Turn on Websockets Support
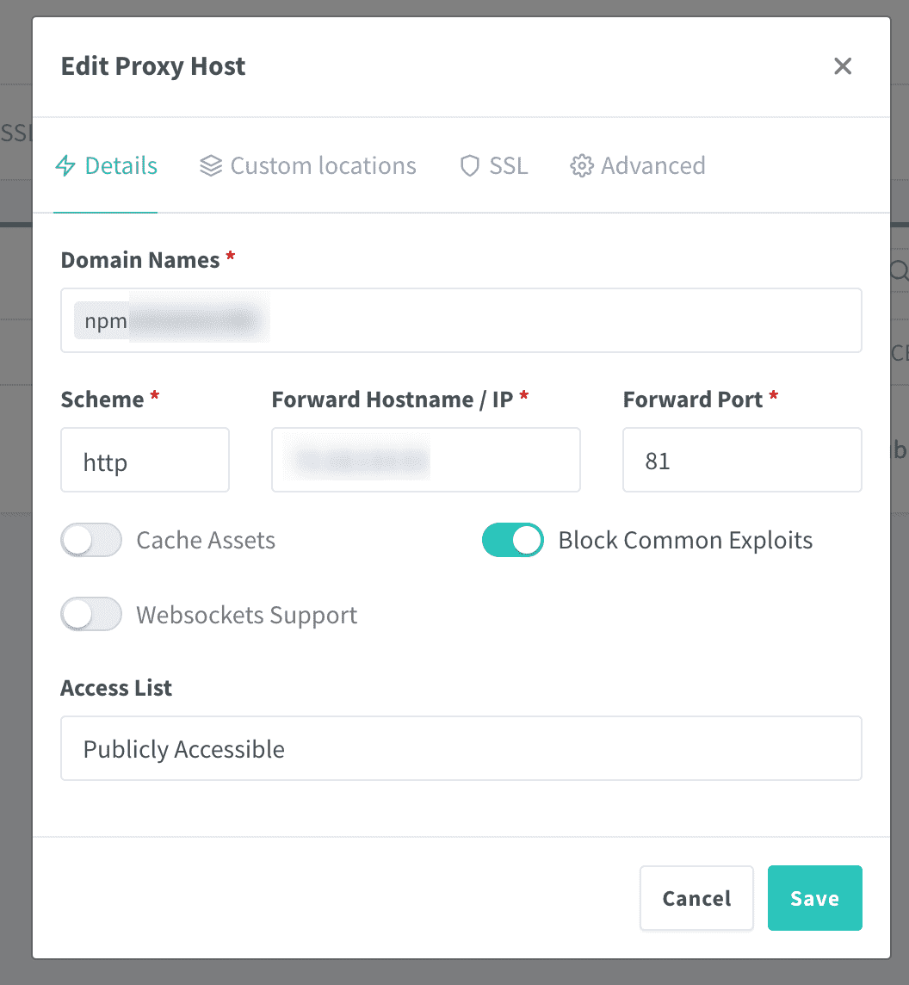The width and height of the screenshot is (909, 985). pos(91,614)
